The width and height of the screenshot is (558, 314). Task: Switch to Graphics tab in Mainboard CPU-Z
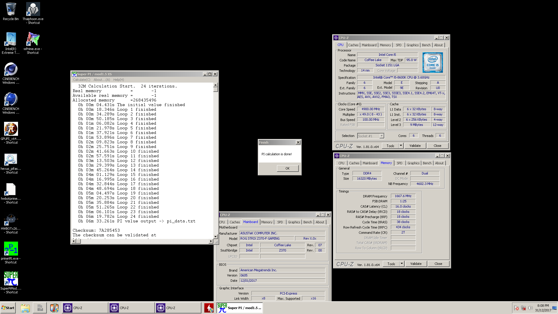[x=294, y=222]
